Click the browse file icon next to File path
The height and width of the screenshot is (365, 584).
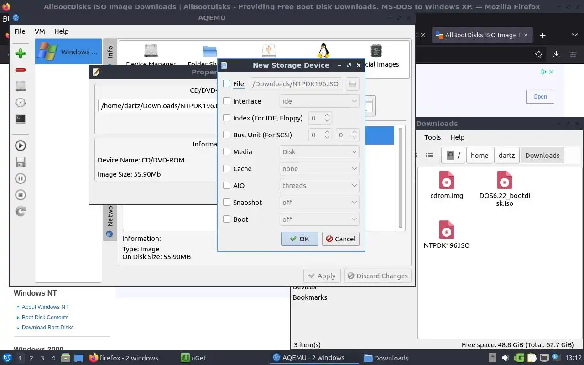352,84
